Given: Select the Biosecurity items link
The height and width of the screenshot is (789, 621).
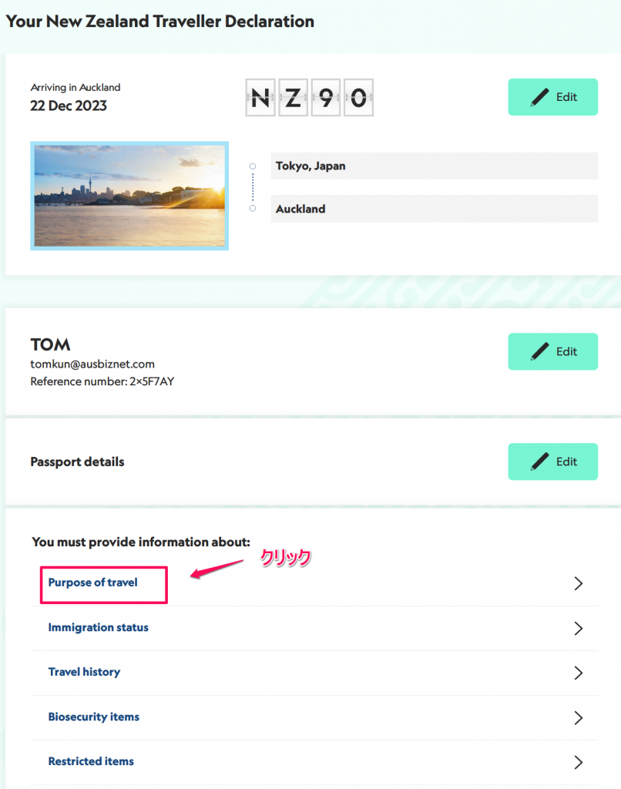Looking at the screenshot, I should click(x=93, y=717).
